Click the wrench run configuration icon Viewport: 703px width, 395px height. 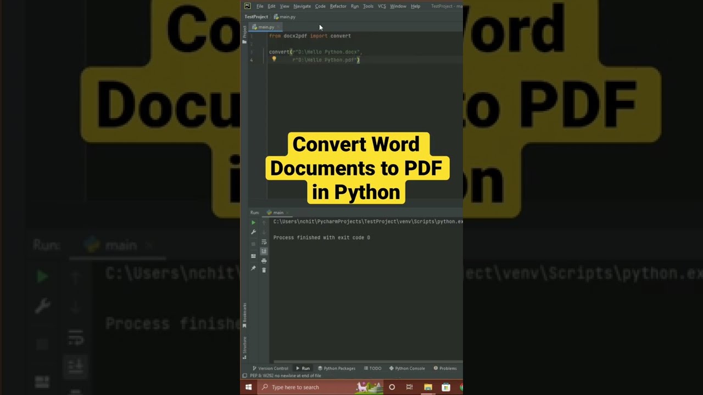[253, 232]
